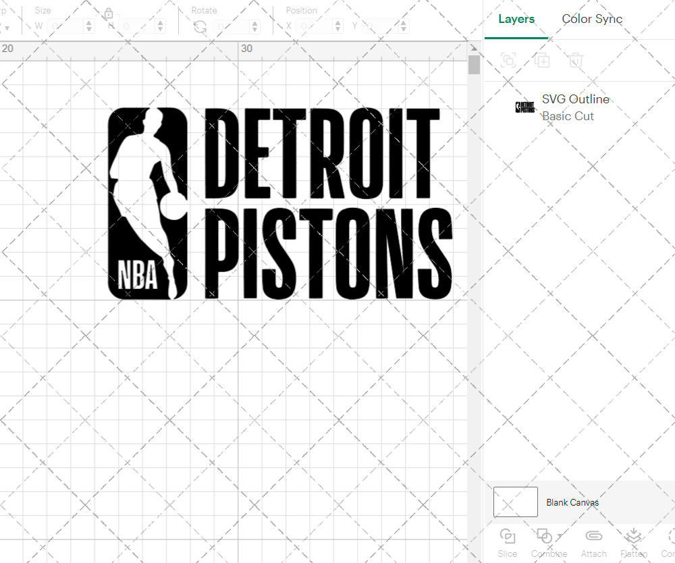Viewport: 675px width, 563px height.
Task: Select the SVG Outline Basic Cut layer
Action: tap(576, 107)
